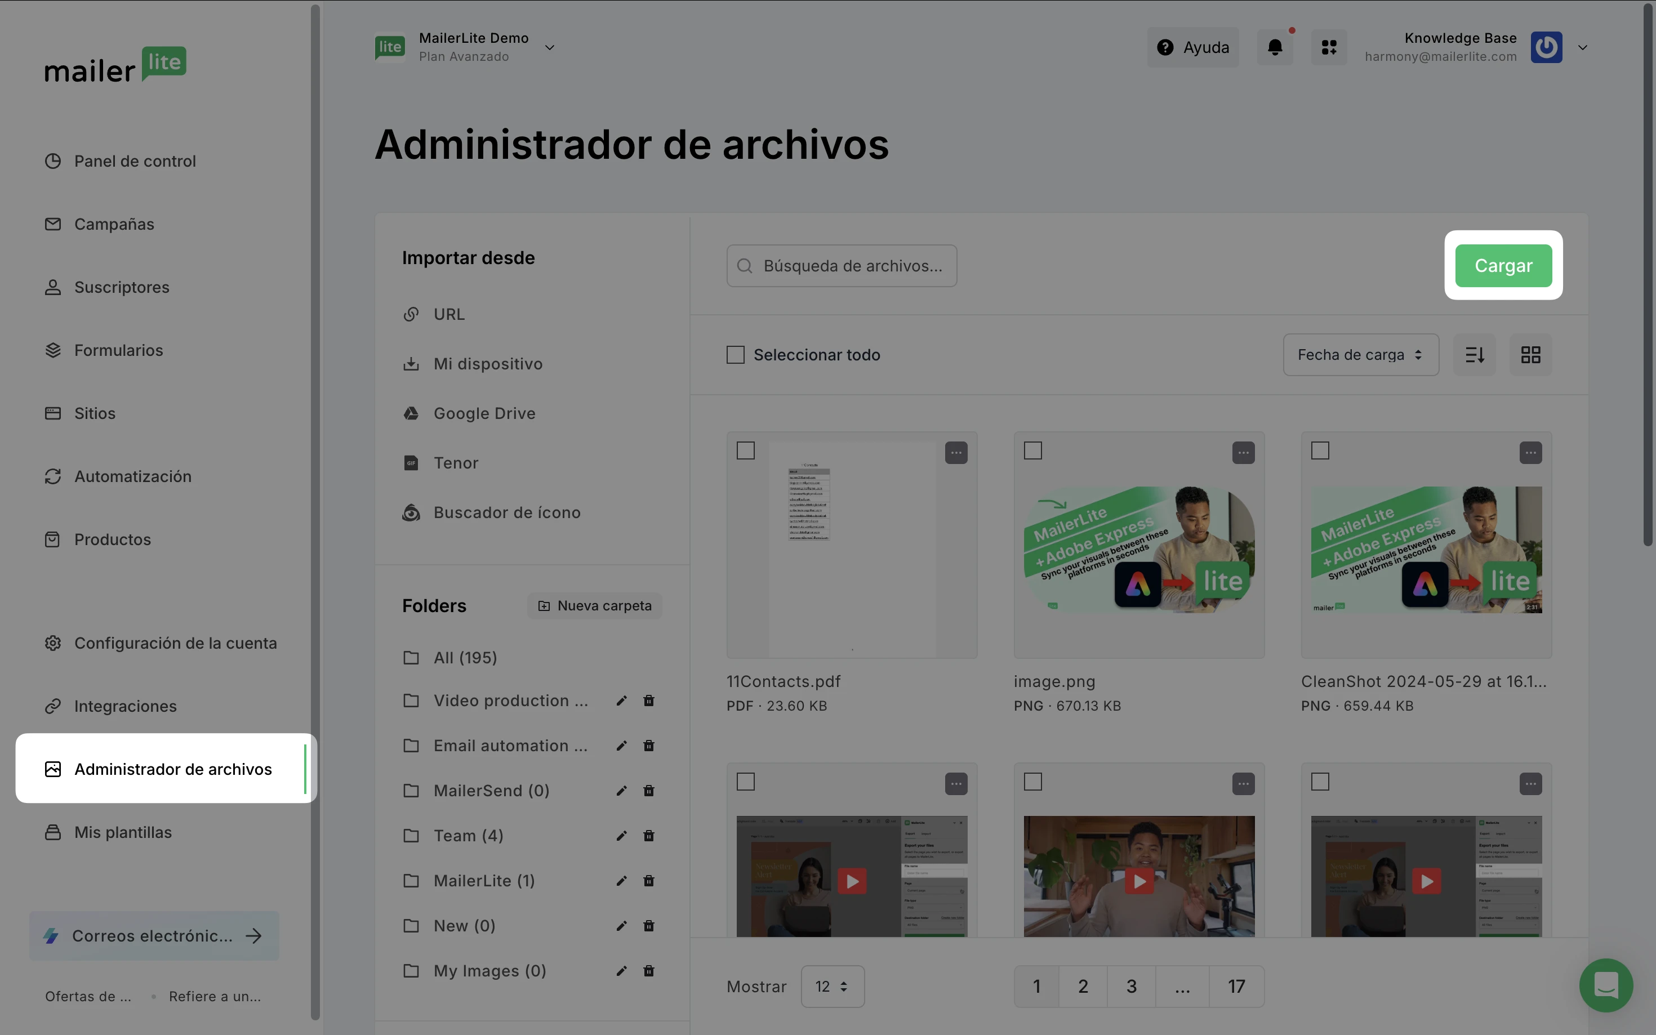Delete the My Images folder

point(648,971)
